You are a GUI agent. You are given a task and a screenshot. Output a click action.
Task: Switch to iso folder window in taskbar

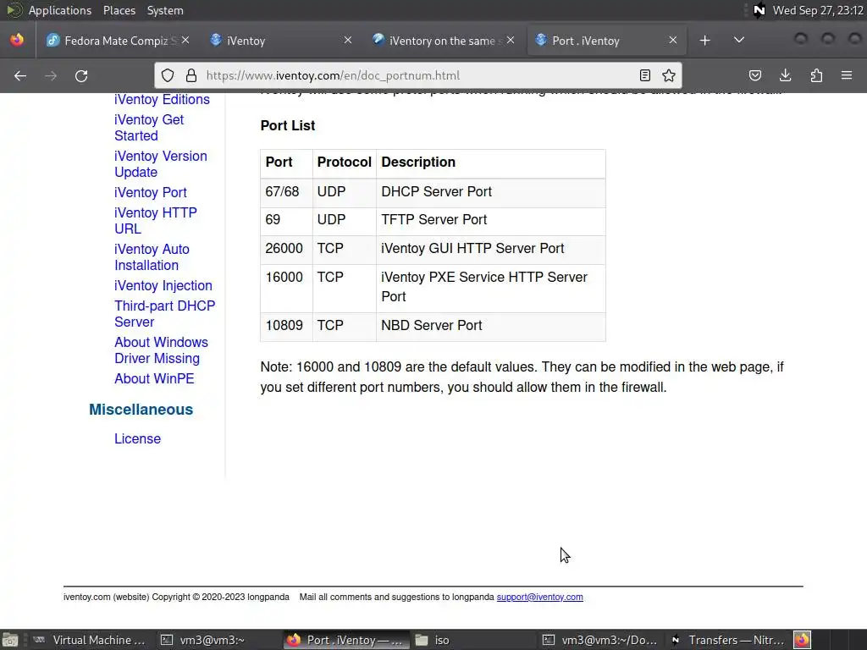pos(473,640)
